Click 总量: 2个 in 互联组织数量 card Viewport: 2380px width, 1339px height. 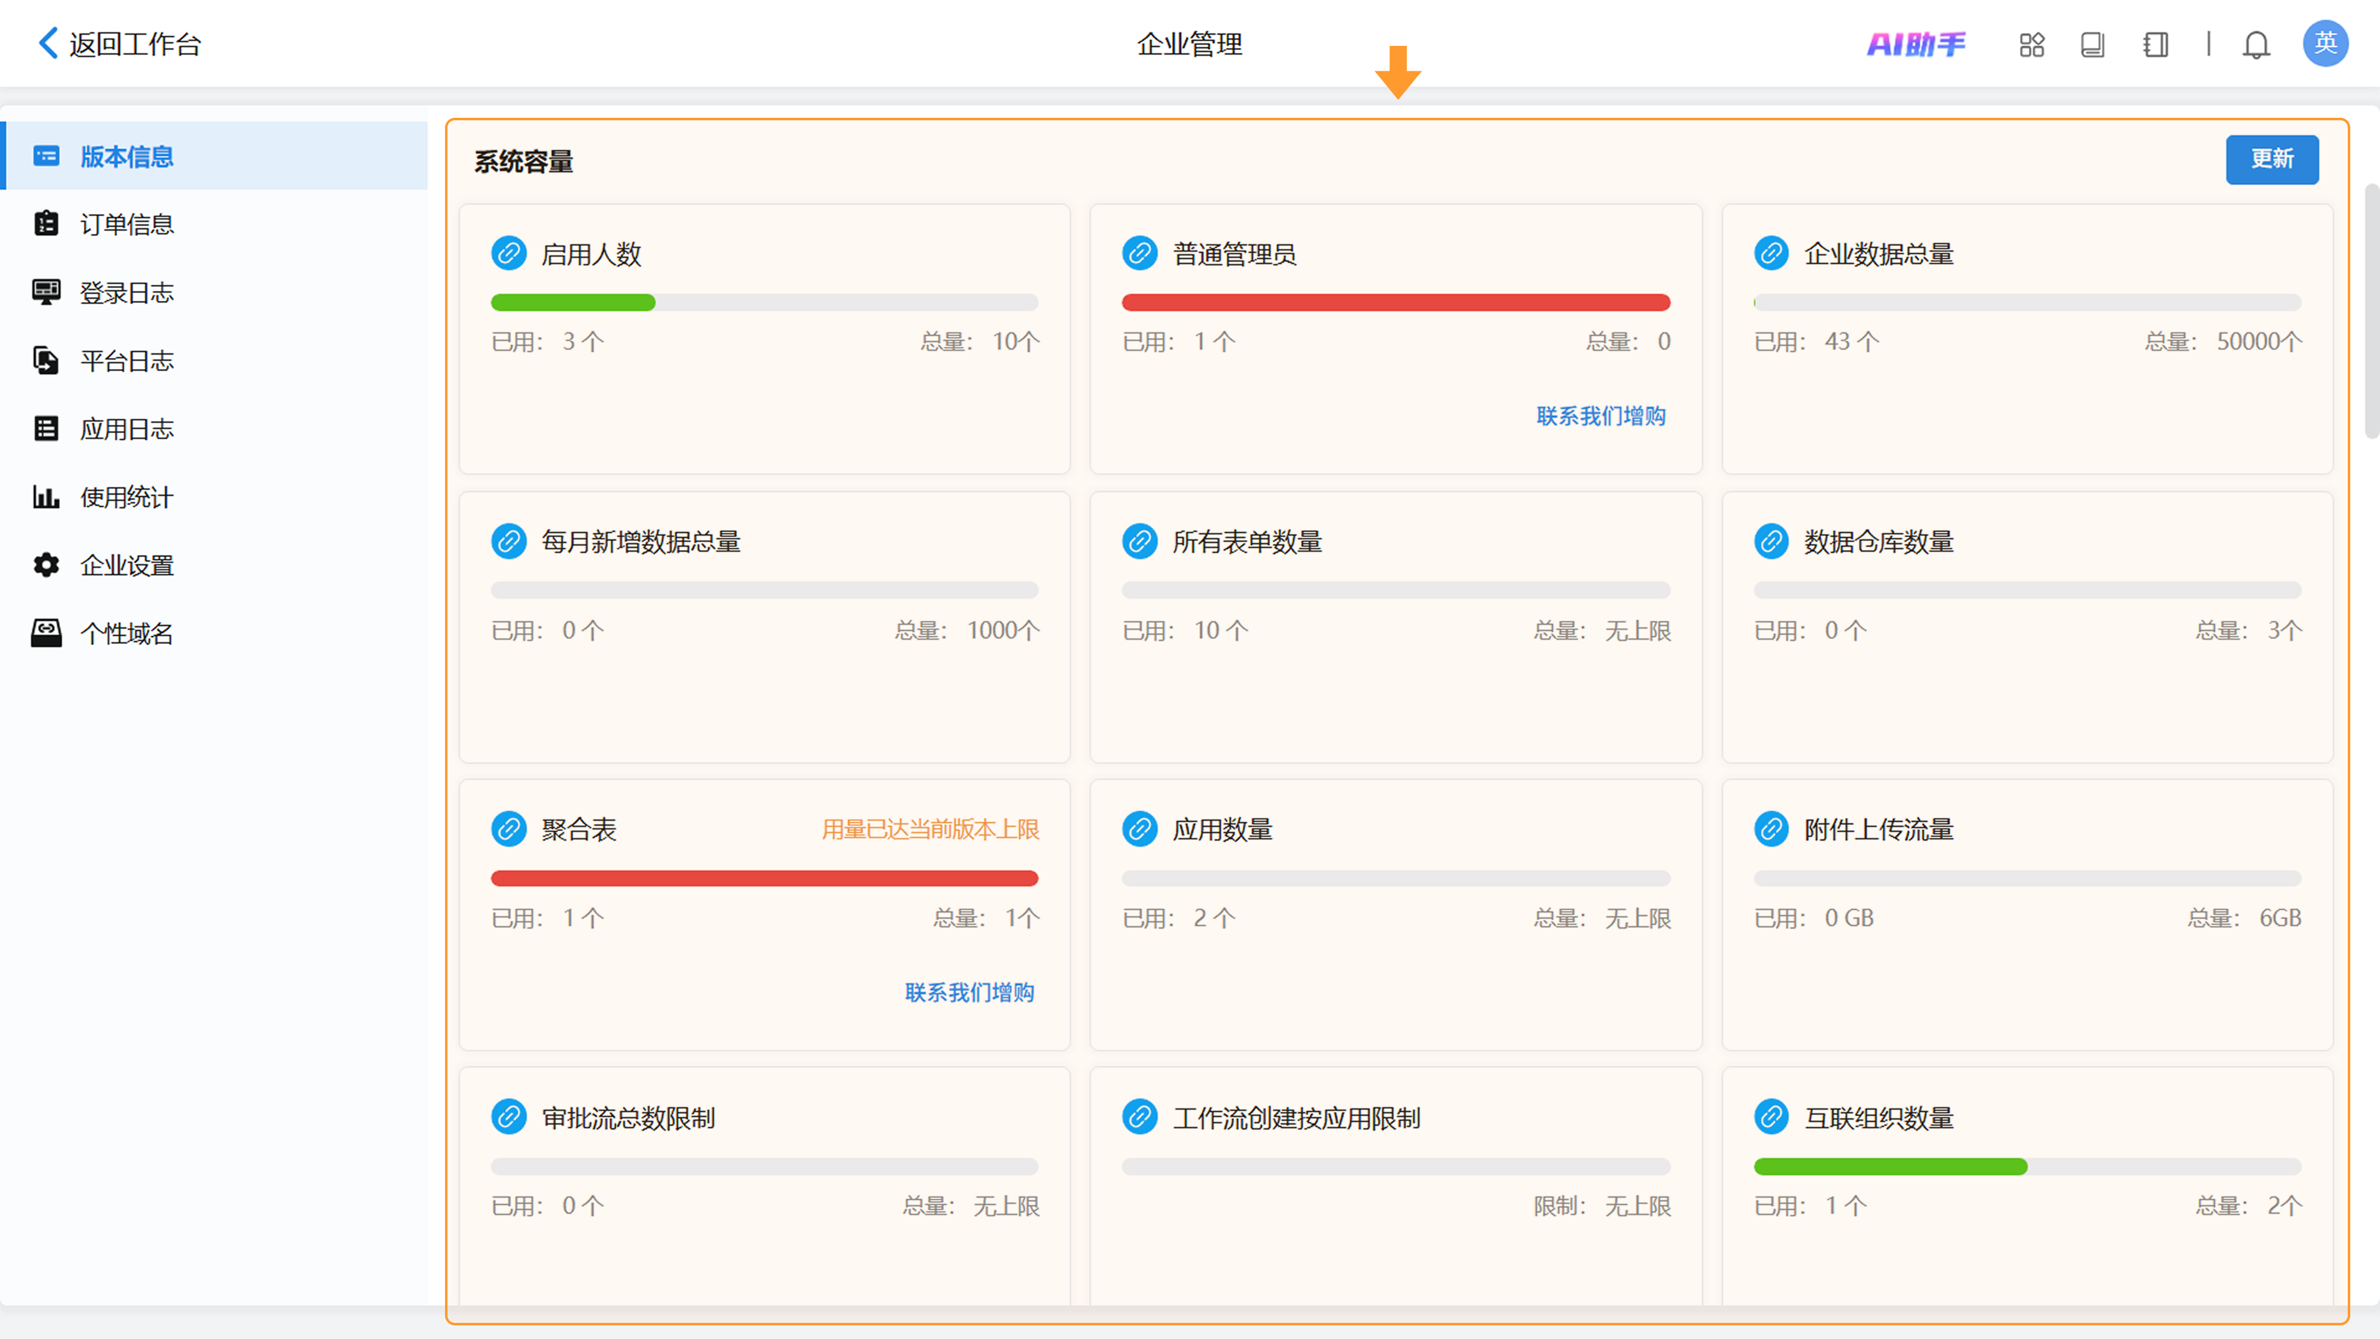coord(2249,1206)
